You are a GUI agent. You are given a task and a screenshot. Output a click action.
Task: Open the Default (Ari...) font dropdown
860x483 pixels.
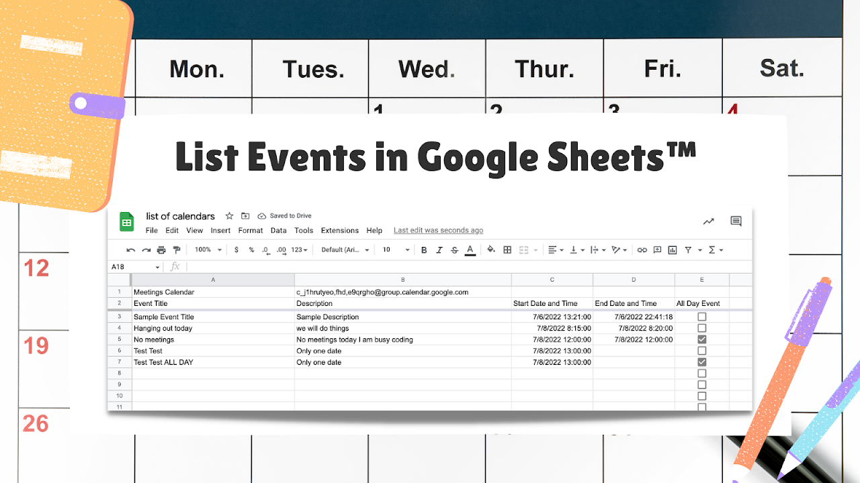tap(345, 250)
